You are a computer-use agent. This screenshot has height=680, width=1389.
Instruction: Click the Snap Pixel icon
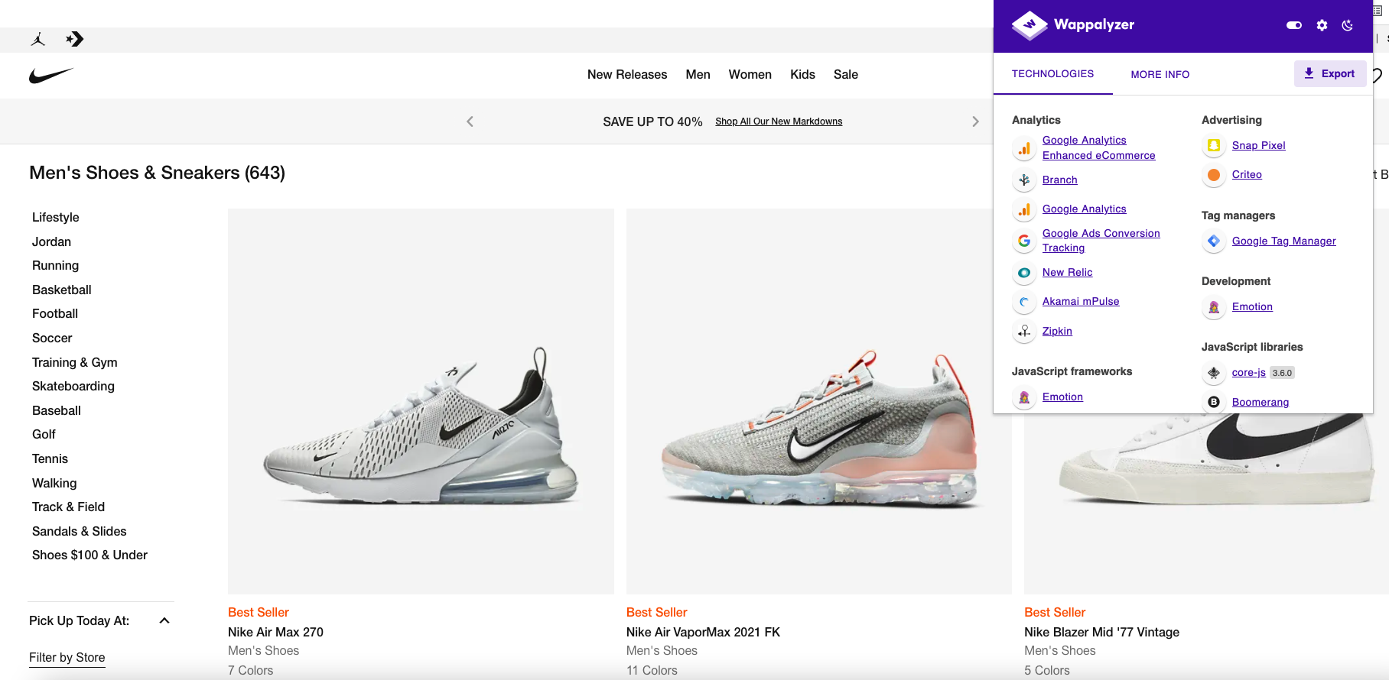(x=1214, y=145)
